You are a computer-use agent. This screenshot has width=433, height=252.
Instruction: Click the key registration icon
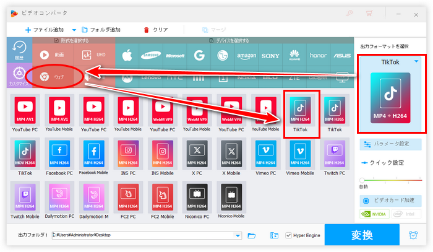point(349,13)
